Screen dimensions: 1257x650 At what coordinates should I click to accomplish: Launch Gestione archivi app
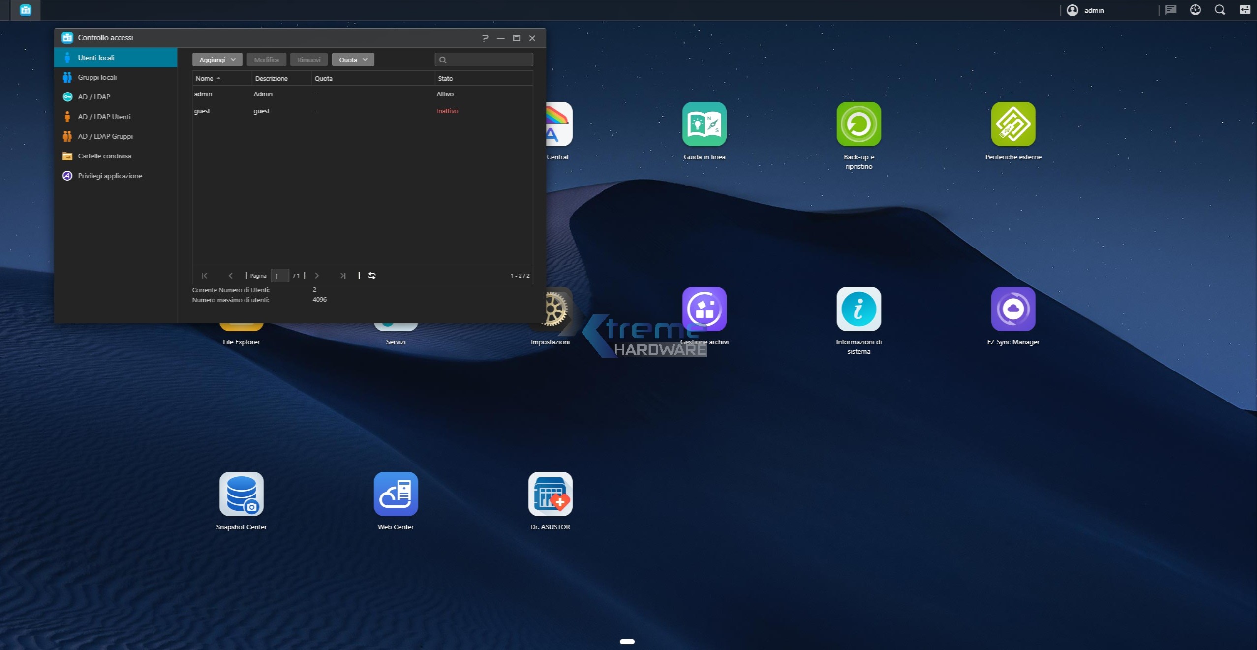coord(704,309)
